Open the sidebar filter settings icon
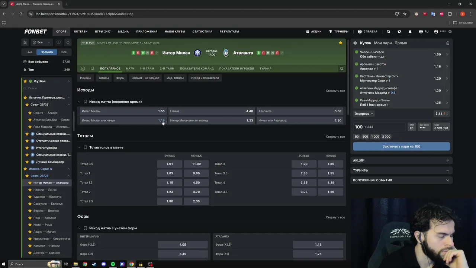 click(25, 42)
